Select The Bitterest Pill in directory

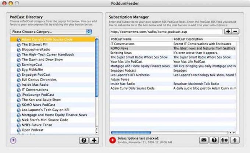pyautogui.click(x=53, y=45)
